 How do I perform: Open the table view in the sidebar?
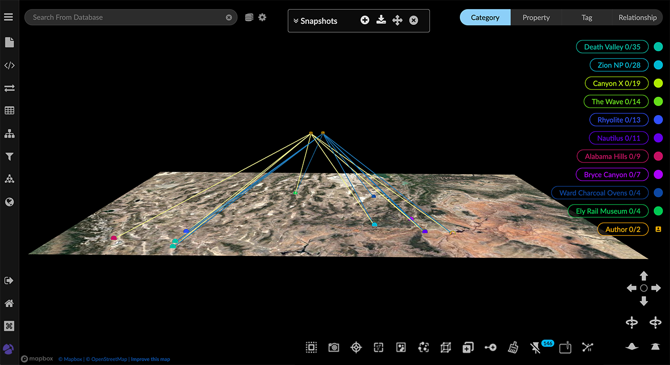point(9,111)
